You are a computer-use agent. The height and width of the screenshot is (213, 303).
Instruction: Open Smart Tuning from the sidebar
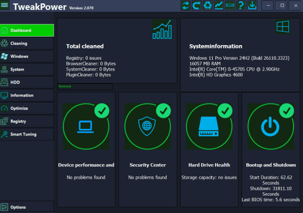coord(27,134)
